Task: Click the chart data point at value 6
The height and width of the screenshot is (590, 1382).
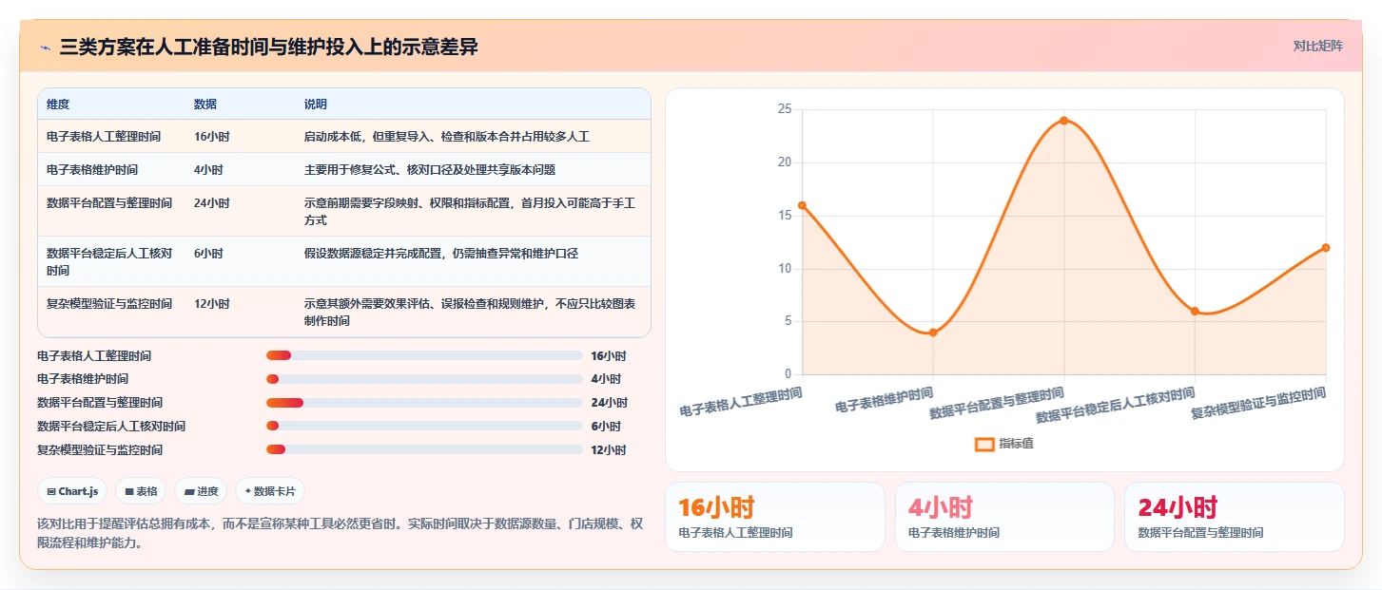Action: (x=1195, y=311)
